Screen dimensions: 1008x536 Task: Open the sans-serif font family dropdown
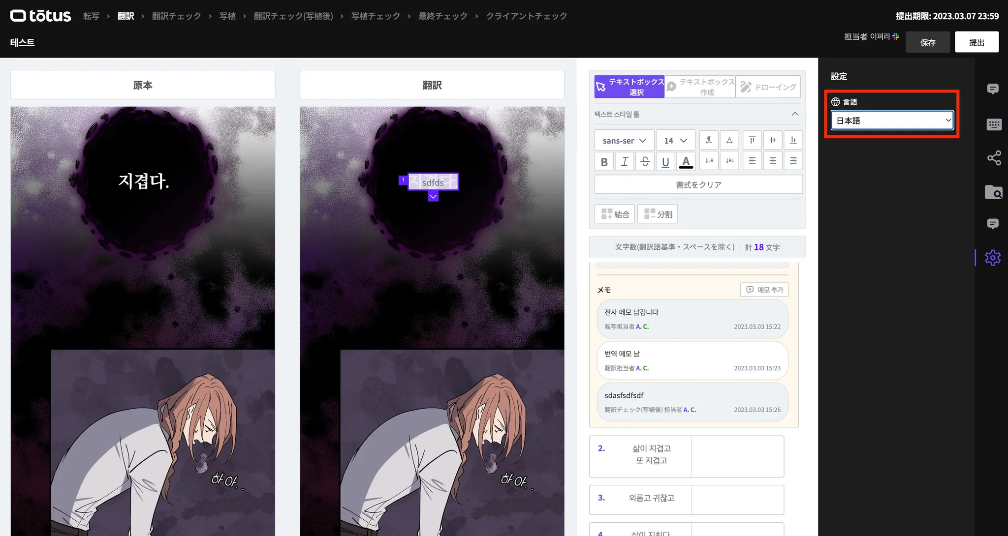coord(624,141)
